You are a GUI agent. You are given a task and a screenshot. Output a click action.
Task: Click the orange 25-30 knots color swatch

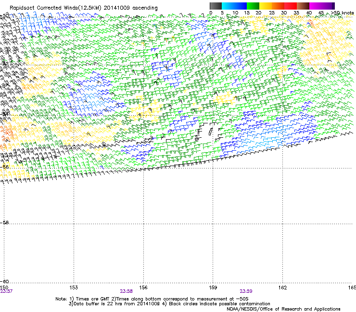pos(278,6)
